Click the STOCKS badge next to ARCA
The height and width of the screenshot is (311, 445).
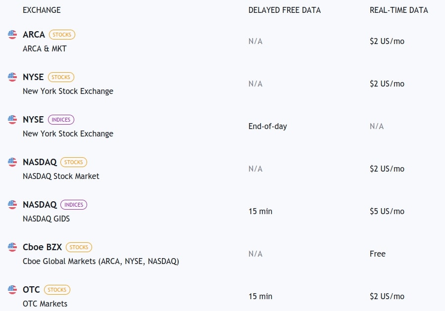coord(62,35)
